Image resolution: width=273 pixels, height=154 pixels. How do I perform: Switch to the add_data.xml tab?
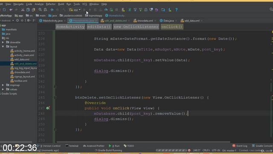point(192,21)
